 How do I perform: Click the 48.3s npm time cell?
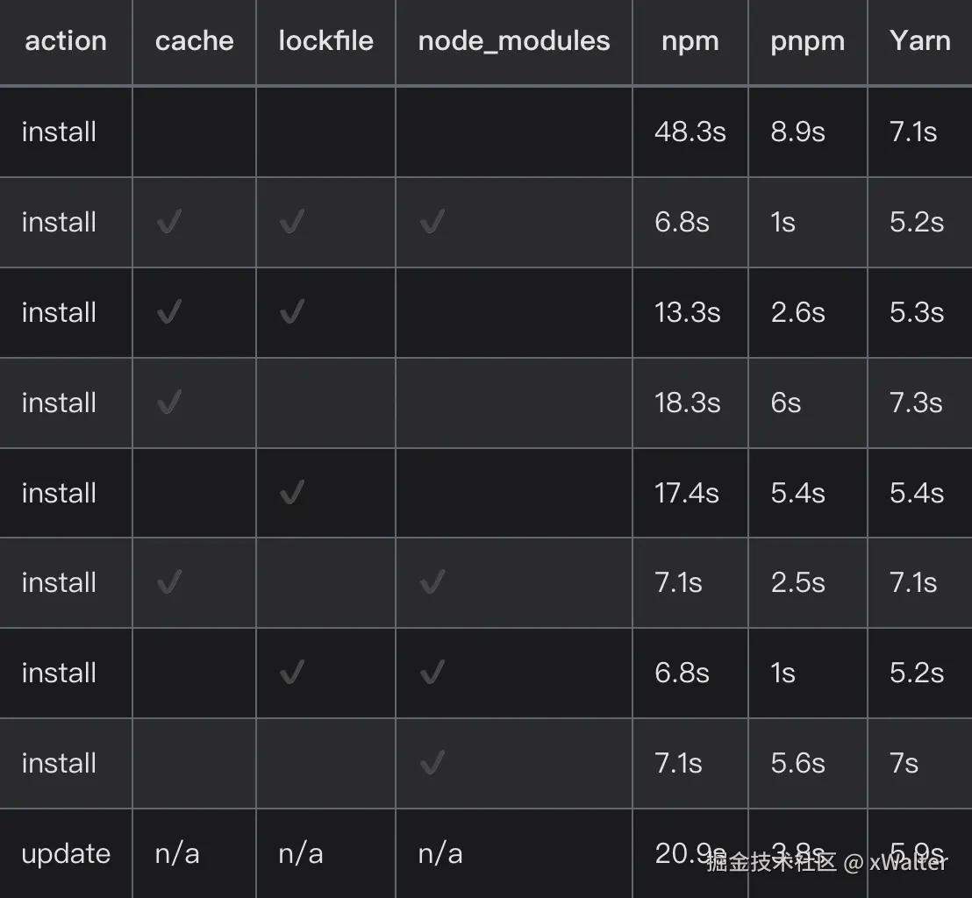point(690,132)
